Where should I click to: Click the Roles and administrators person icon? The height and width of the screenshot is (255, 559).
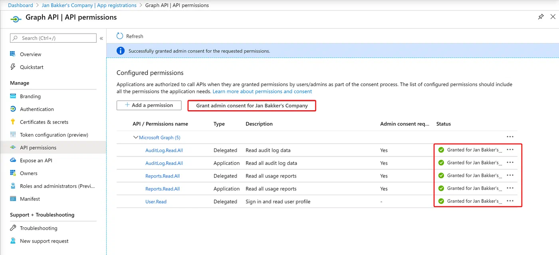[13, 186]
